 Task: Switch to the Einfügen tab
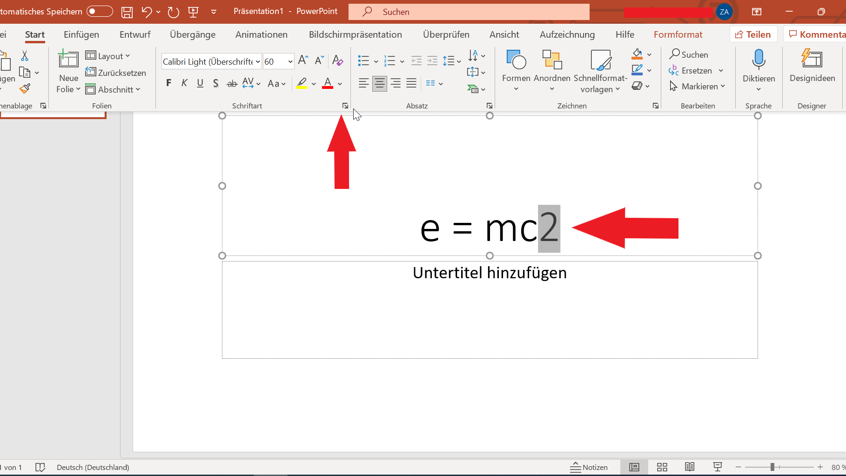[x=81, y=34]
